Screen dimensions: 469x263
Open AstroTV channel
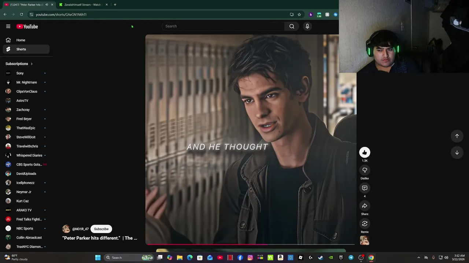26,100
